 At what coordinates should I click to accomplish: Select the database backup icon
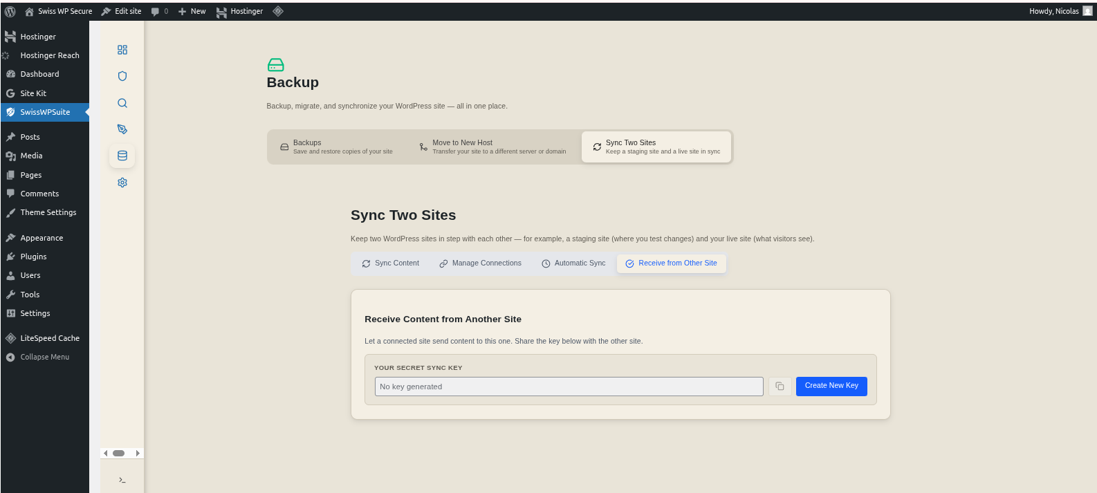click(x=122, y=156)
